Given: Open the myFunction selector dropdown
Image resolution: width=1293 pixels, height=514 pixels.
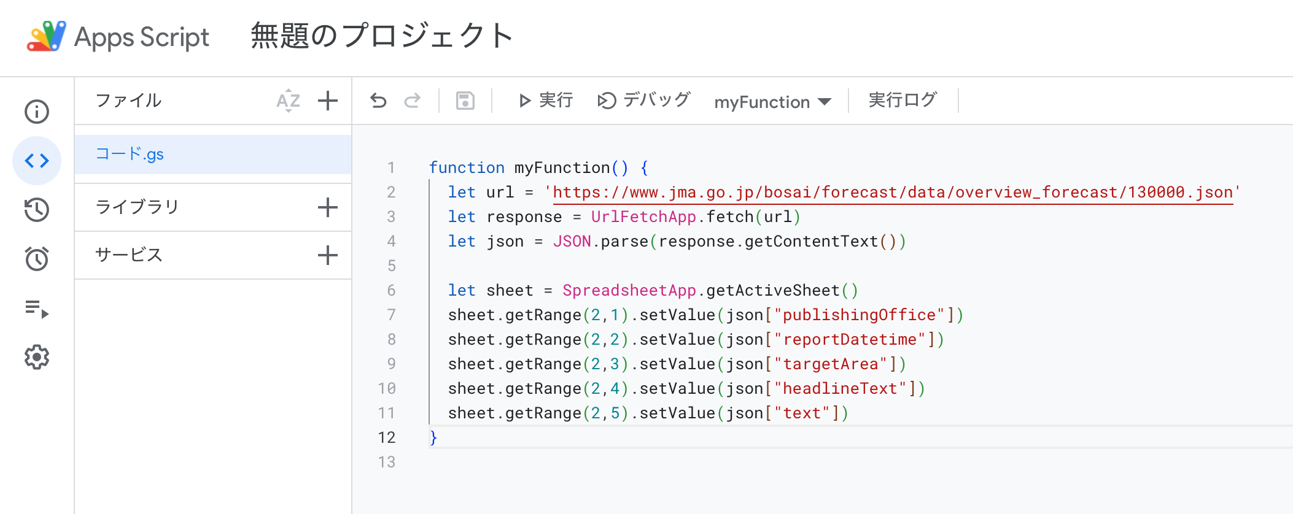Looking at the screenshot, I should click(772, 102).
